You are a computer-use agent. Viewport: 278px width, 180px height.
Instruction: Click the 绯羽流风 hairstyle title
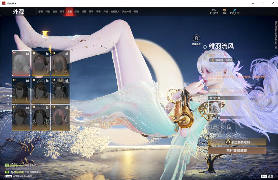221,46
